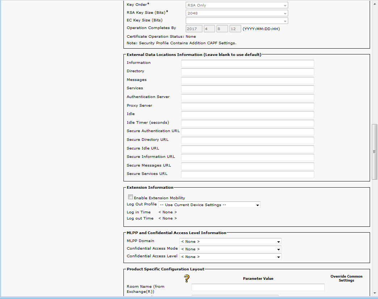Viewport: 378px width, 299px height.
Task: Expand the MLPP Domain dropdown
Action: coord(230,242)
